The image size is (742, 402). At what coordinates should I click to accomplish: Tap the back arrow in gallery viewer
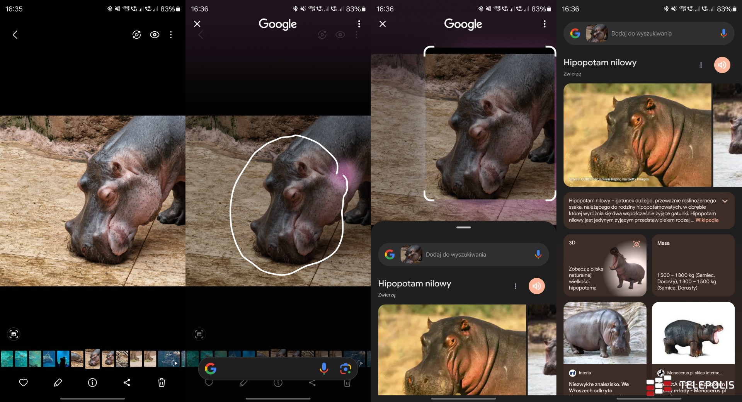click(x=15, y=35)
